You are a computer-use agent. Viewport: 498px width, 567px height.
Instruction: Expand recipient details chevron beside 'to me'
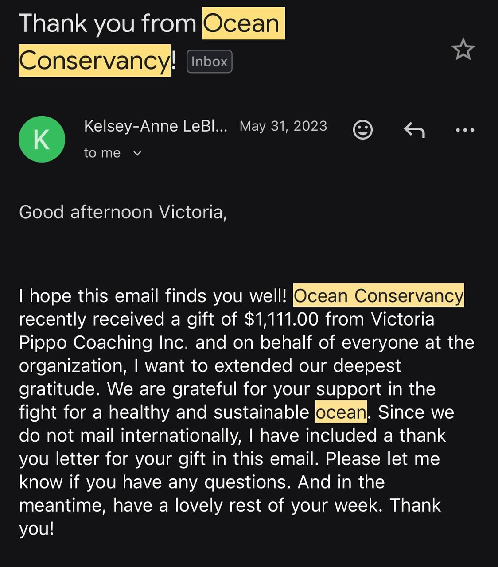click(137, 153)
